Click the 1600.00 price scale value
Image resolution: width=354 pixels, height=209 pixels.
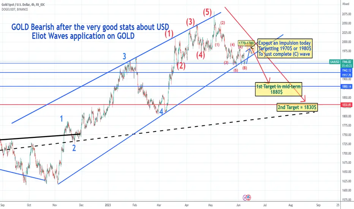346,190
